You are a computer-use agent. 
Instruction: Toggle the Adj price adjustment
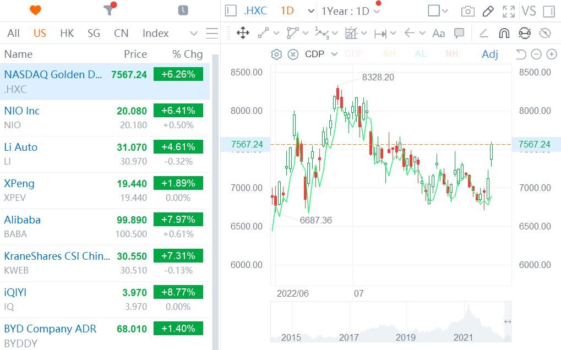(x=489, y=54)
